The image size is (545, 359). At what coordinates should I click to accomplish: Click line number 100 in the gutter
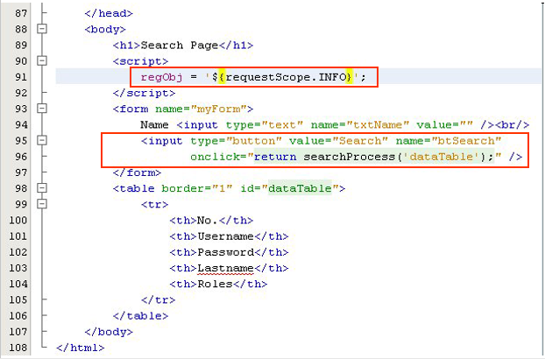tap(18, 220)
